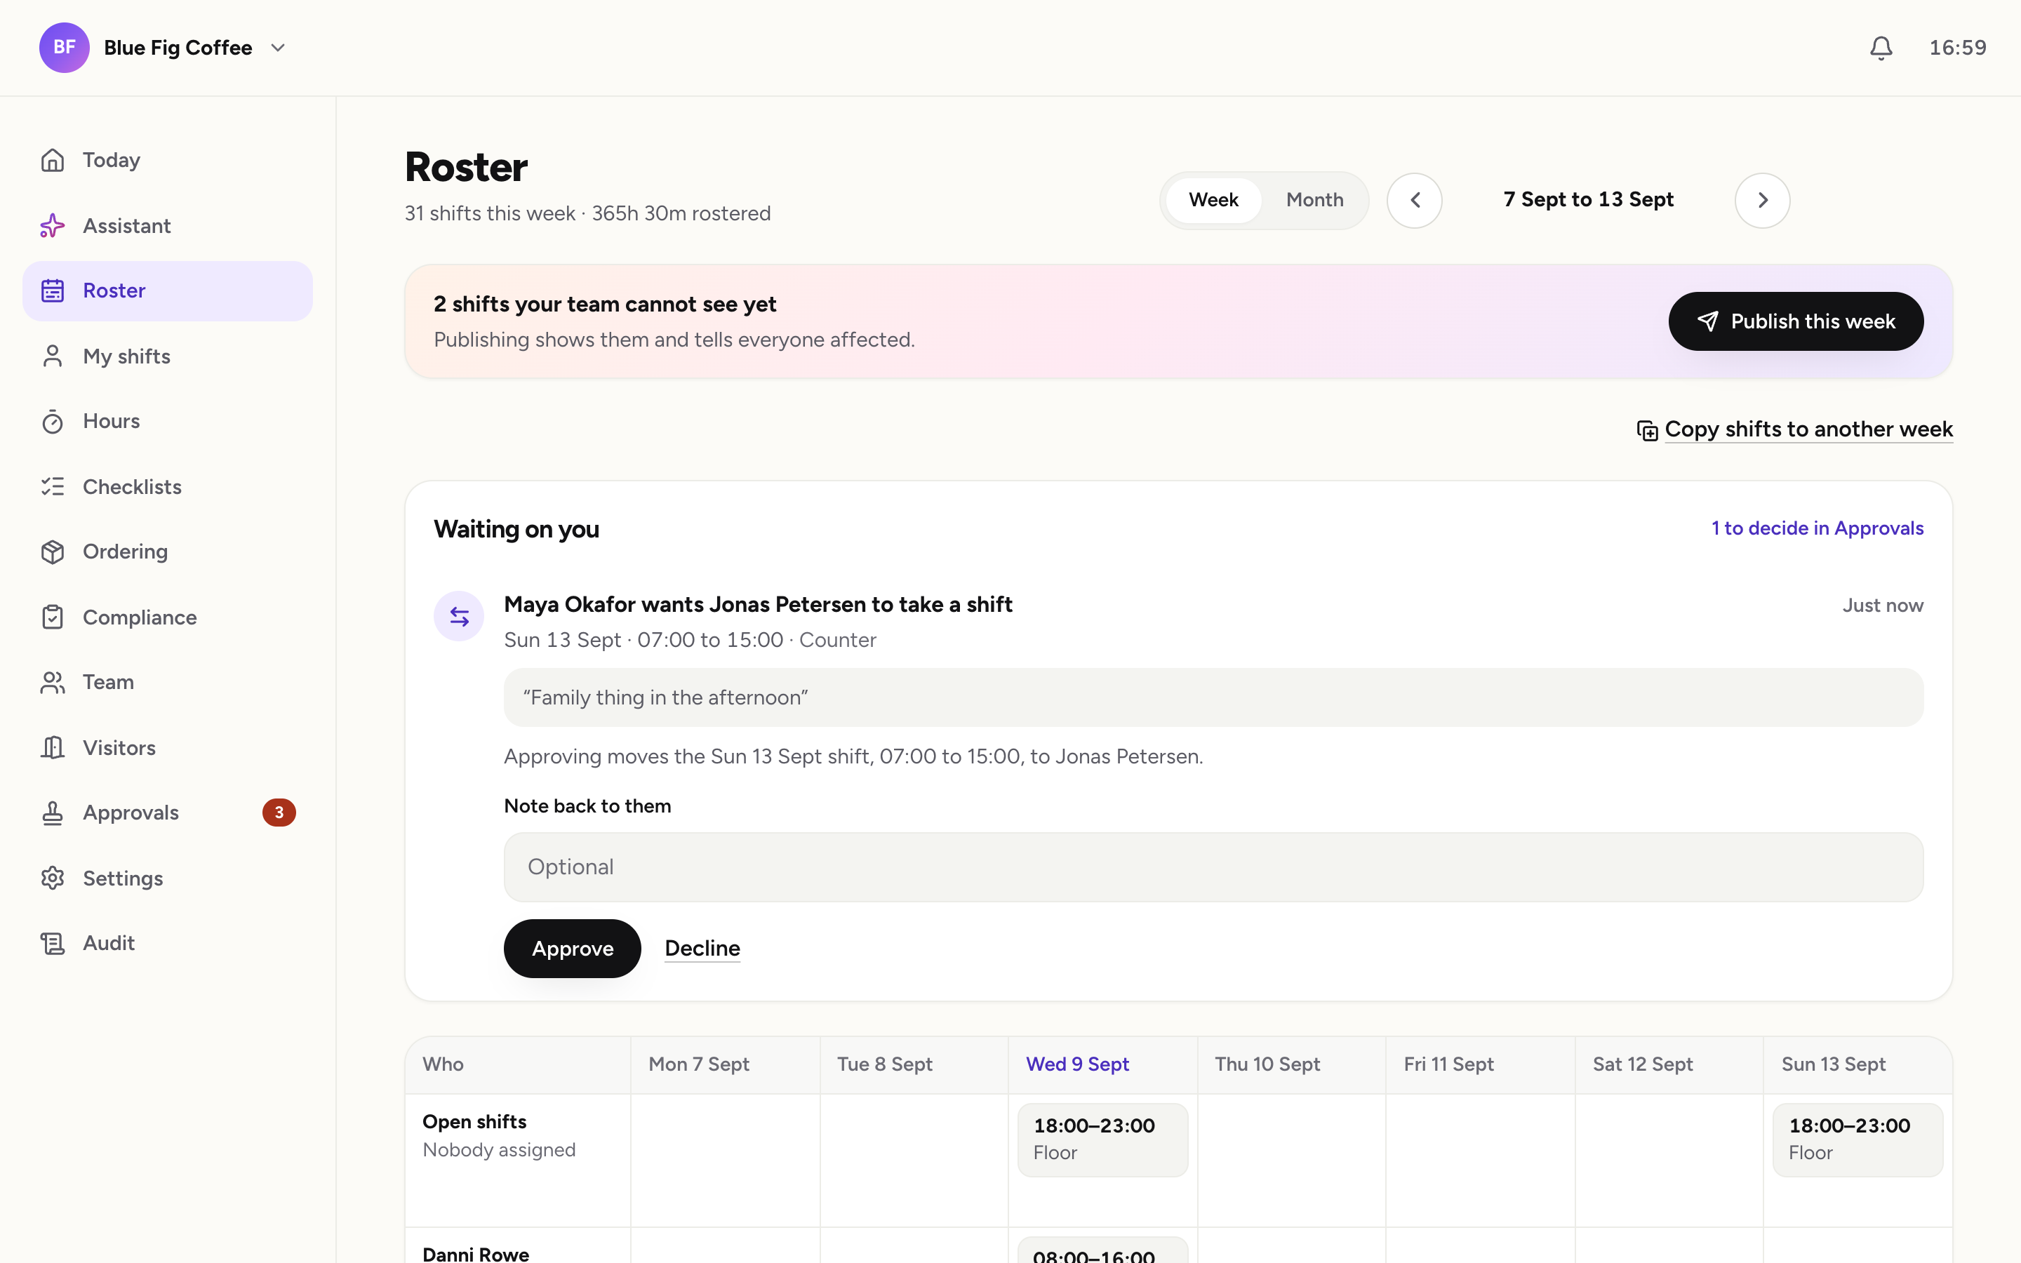Publish this week's roster
The image size is (2021, 1263).
1796,321
